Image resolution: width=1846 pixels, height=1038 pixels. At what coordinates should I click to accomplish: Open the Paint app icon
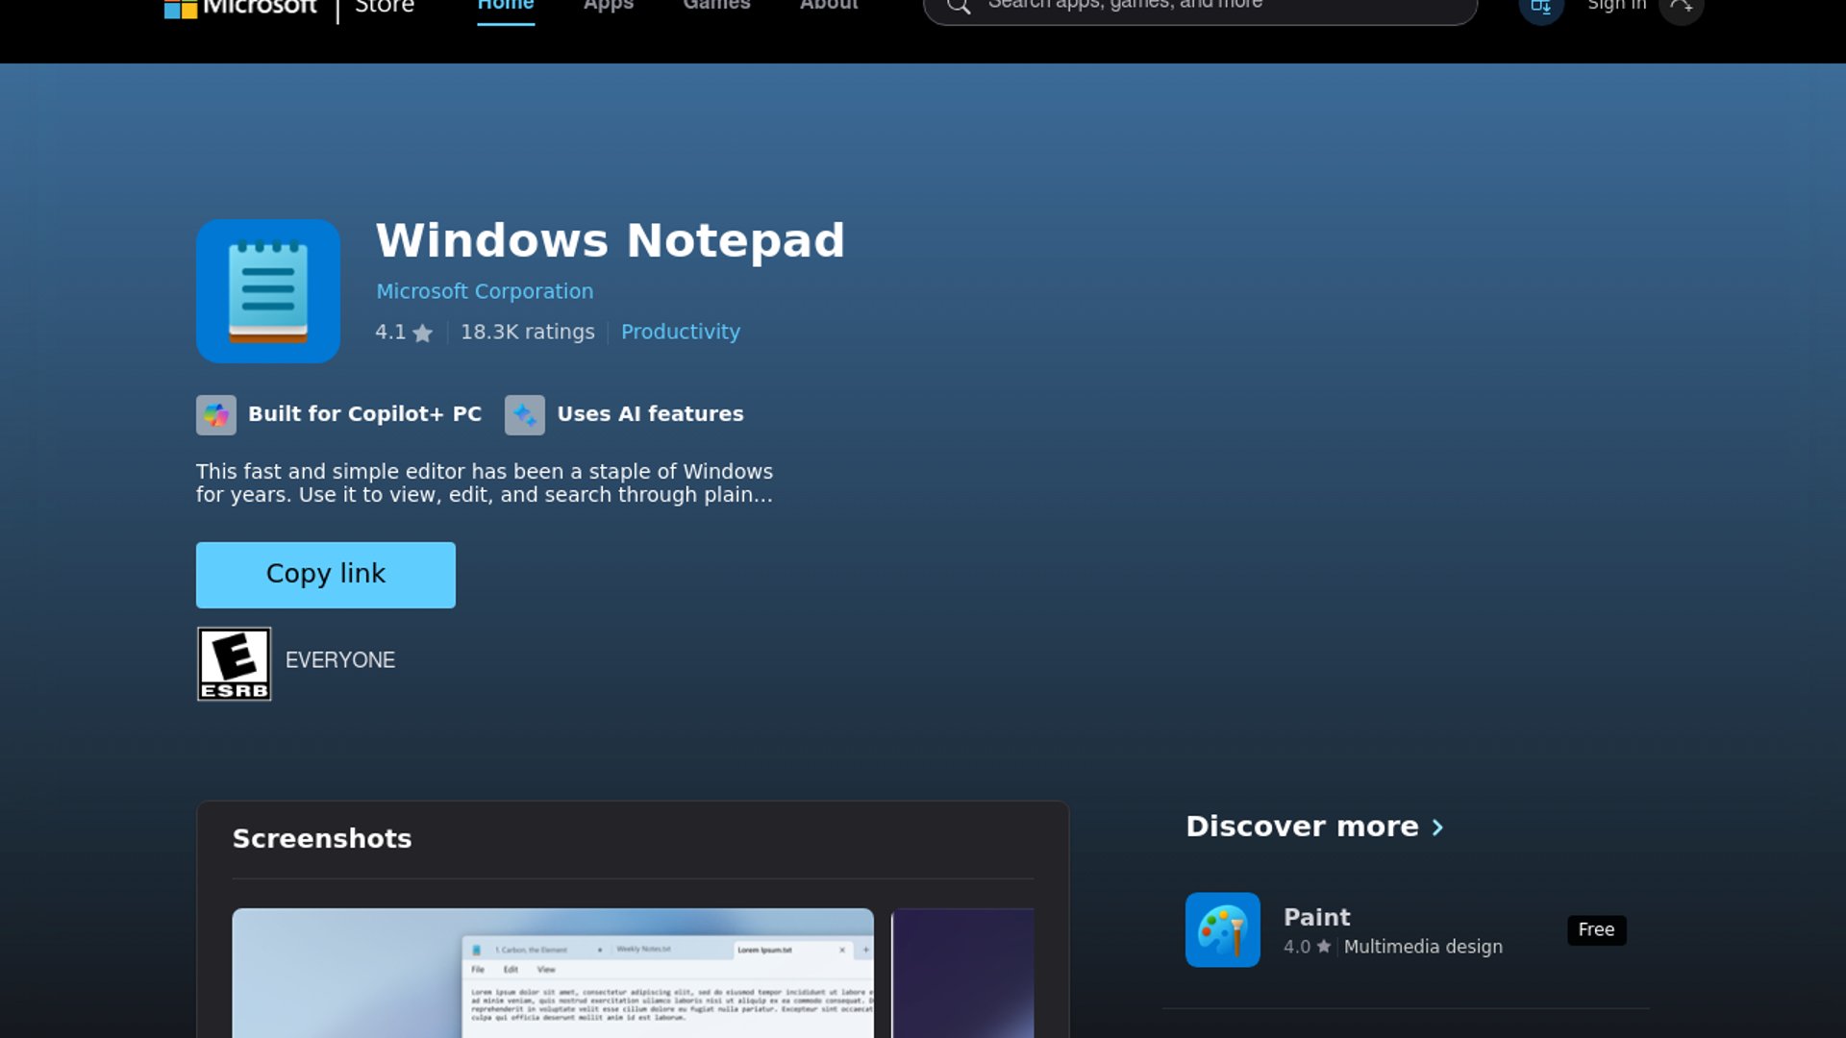pos(1222,929)
